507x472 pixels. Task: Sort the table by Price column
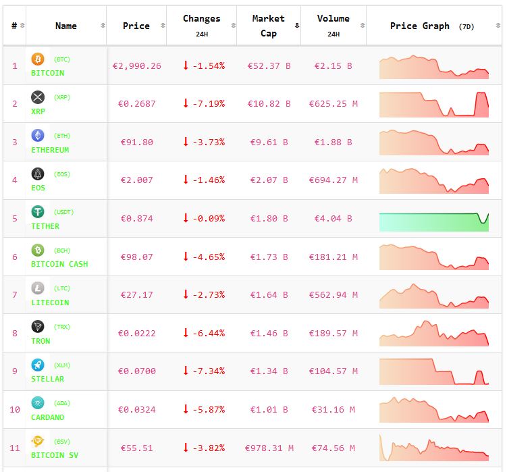(x=136, y=26)
